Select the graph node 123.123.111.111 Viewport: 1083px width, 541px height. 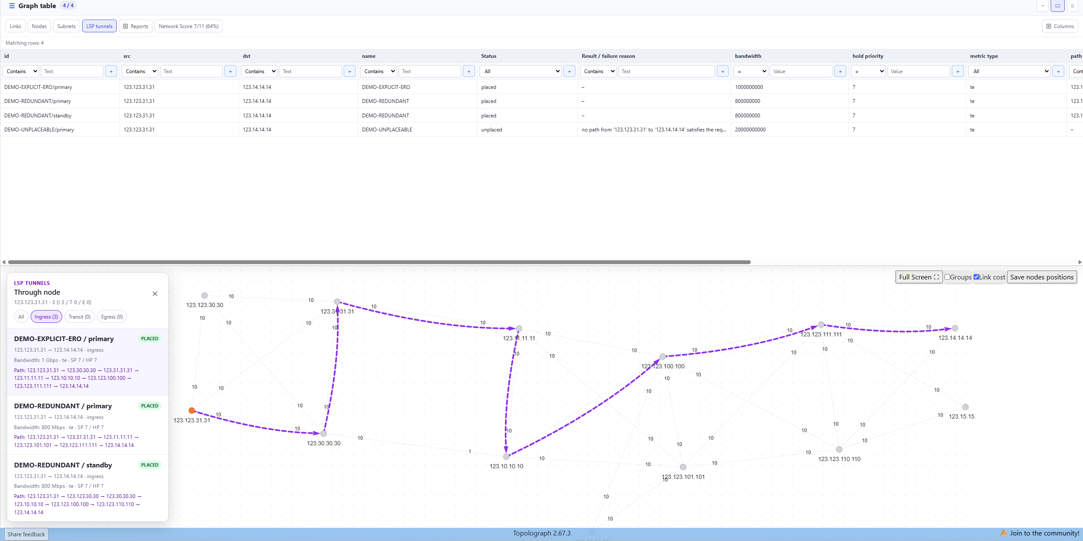coord(821,325)
